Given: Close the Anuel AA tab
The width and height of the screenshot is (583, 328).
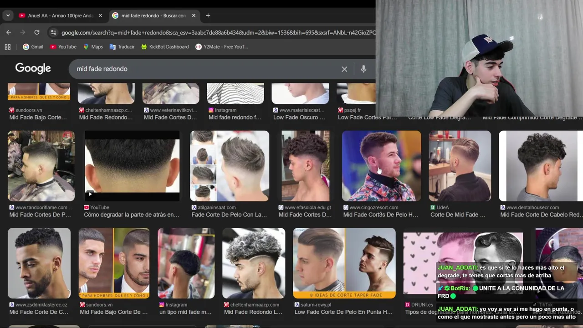Looking at the screenshot, I should pos(100,15).
